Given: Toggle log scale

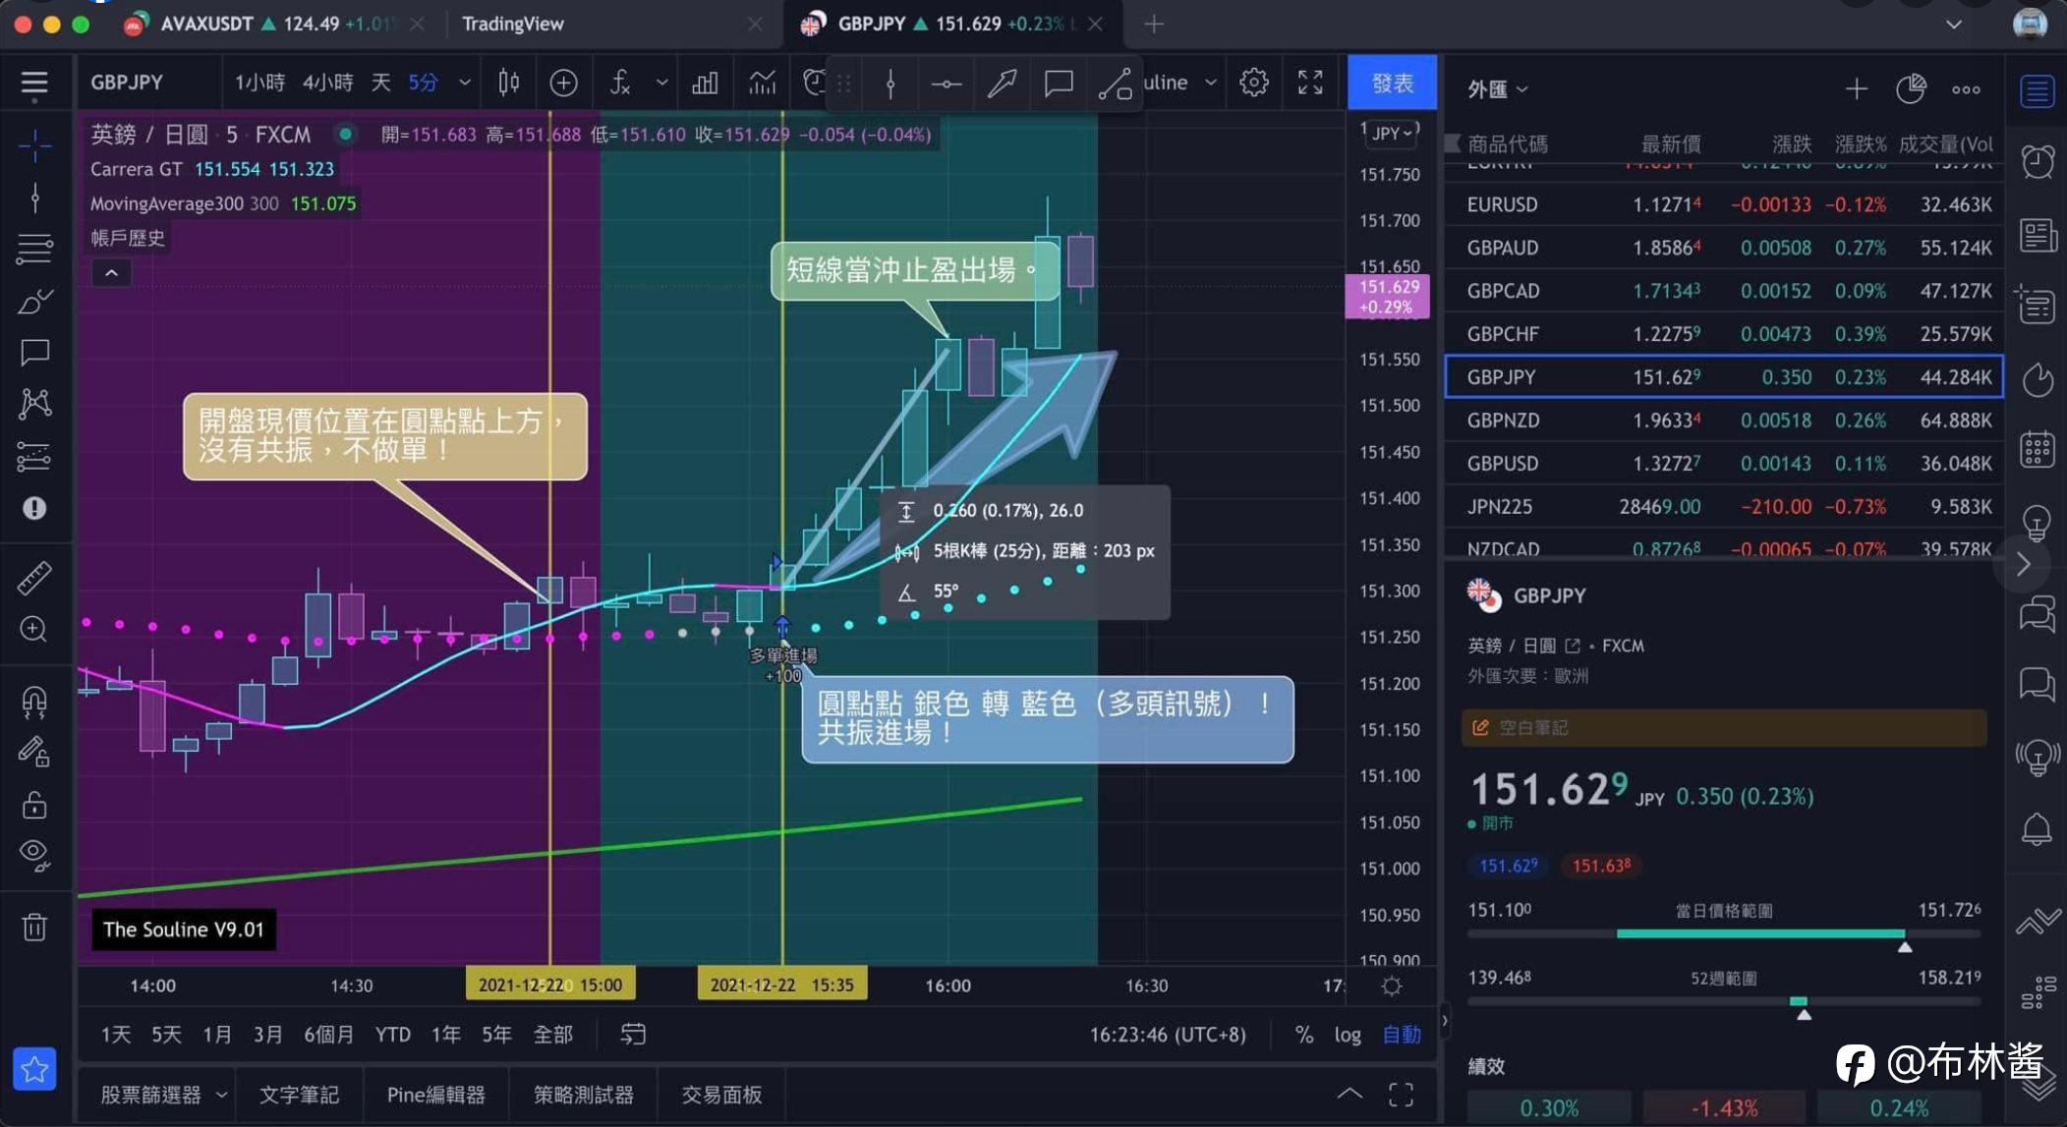Looking at the screenshot, I should (1348, 1035).
